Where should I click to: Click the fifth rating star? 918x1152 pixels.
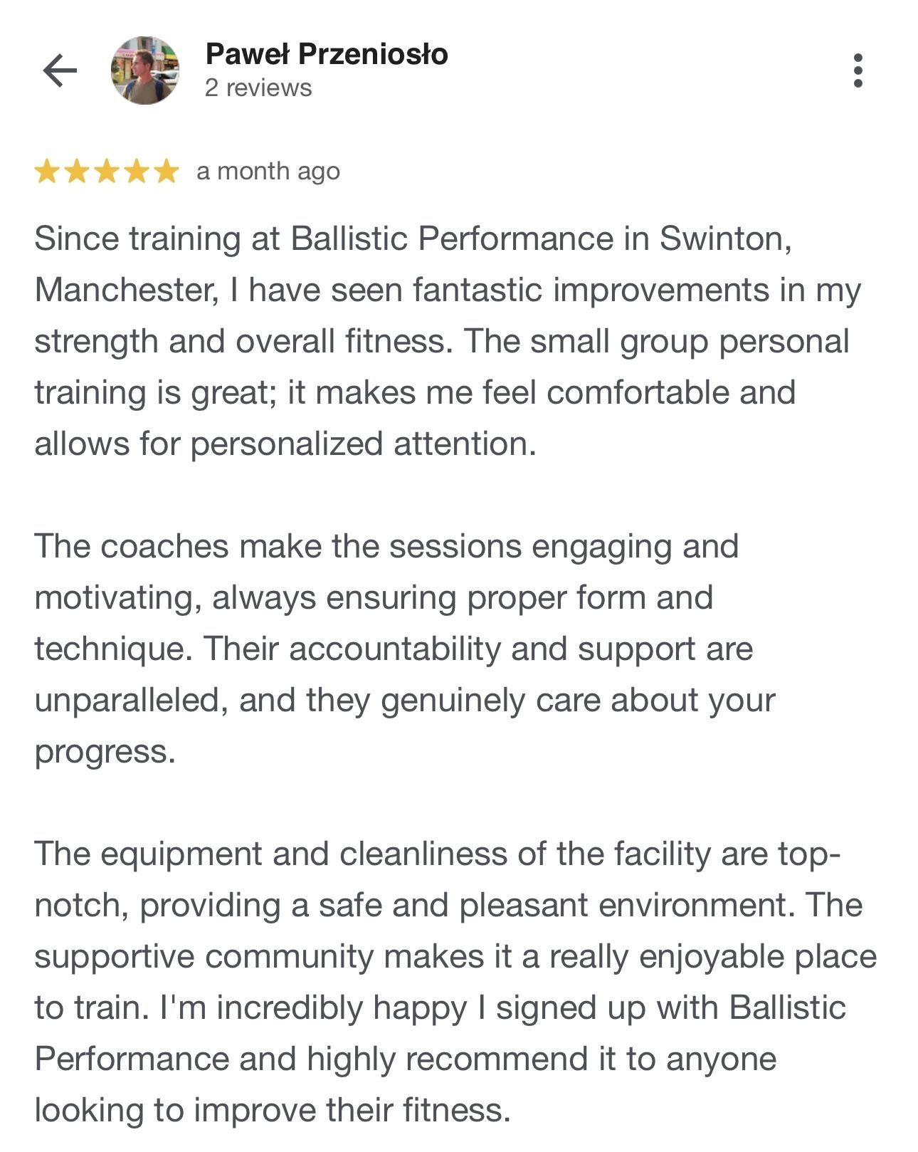[167, 172]
